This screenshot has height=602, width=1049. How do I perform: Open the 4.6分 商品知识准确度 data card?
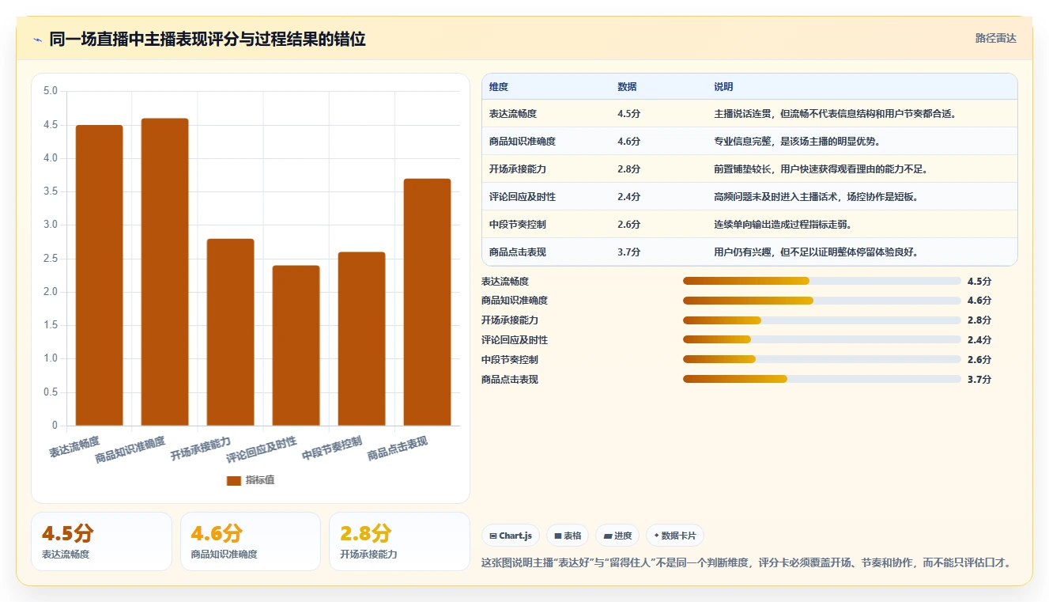[251, 541]
